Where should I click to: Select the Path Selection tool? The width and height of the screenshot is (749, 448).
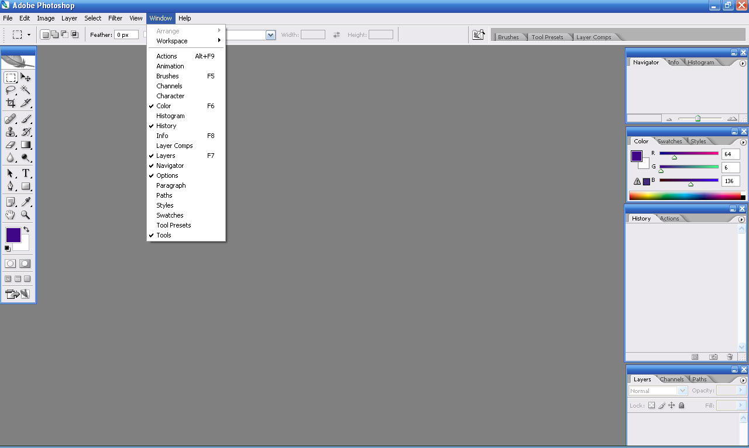coord(11,173)
